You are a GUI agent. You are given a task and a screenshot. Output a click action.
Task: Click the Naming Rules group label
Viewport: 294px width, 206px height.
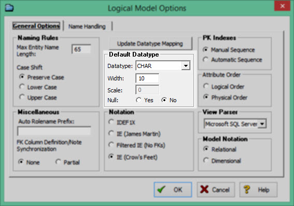[38, 38]
